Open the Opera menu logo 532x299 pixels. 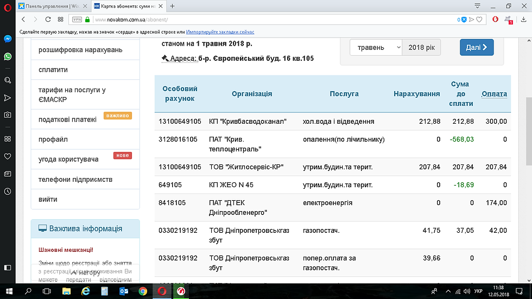[x=8, y=7]
